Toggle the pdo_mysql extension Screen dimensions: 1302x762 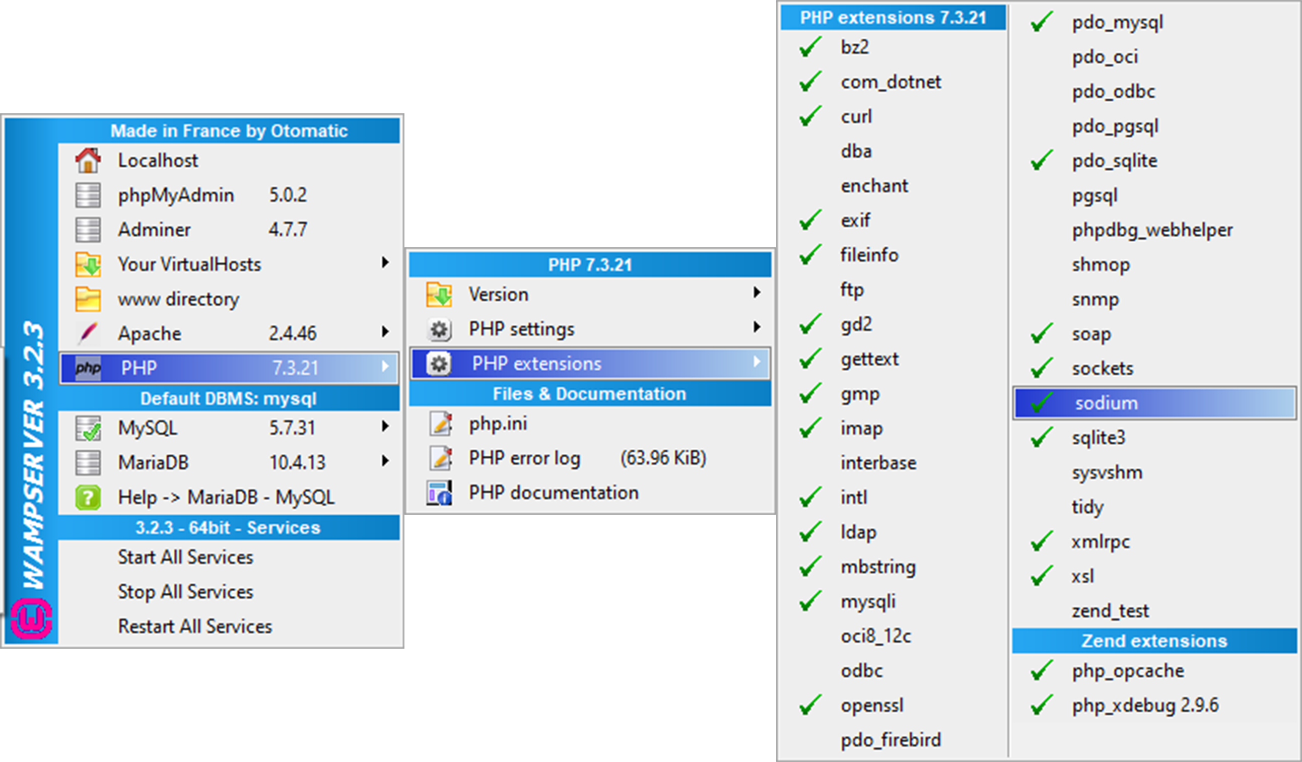pos(1154,22)
